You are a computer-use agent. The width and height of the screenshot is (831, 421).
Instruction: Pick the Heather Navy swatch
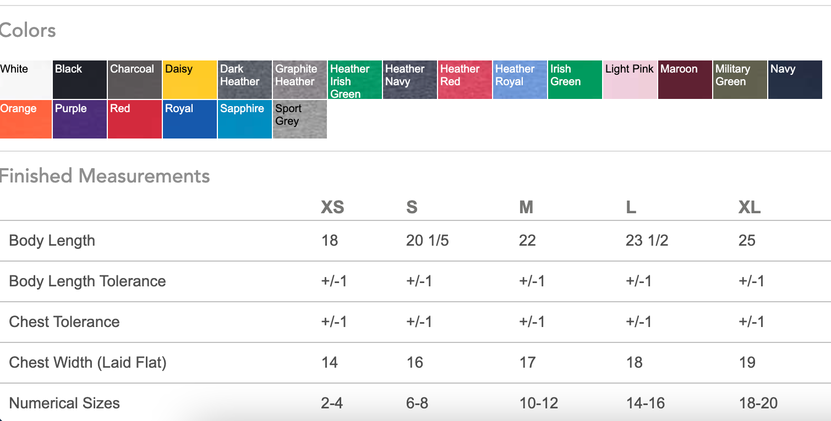point(410,80)
